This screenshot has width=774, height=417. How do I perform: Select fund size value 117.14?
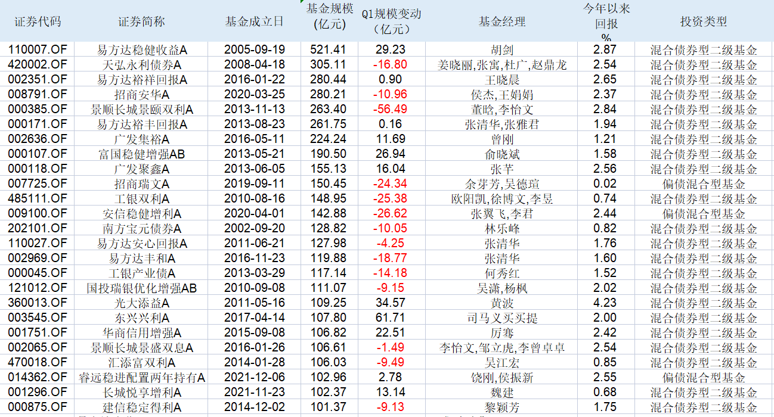(328, 273)
